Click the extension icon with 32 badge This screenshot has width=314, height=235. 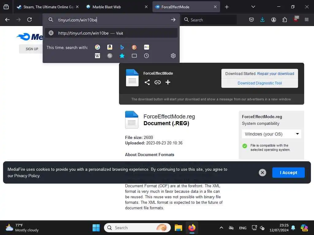pyautogui.click(x=296, y=19)
